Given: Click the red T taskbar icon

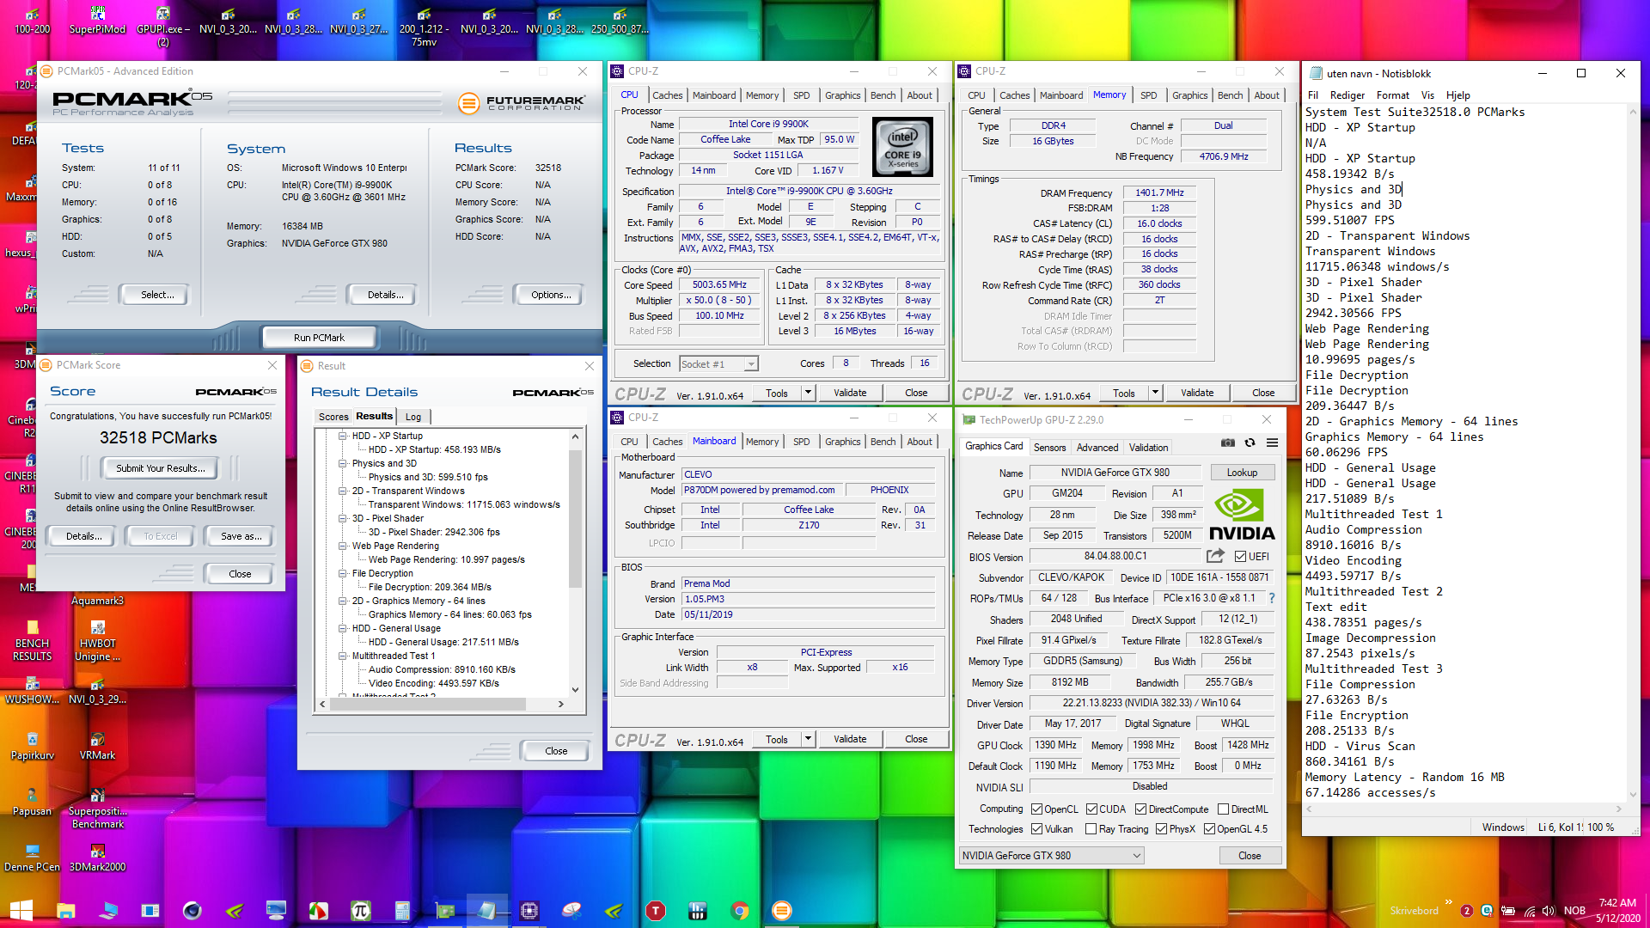Looking at the screenshot, I should pyautogui.click(x=656, y=911).
